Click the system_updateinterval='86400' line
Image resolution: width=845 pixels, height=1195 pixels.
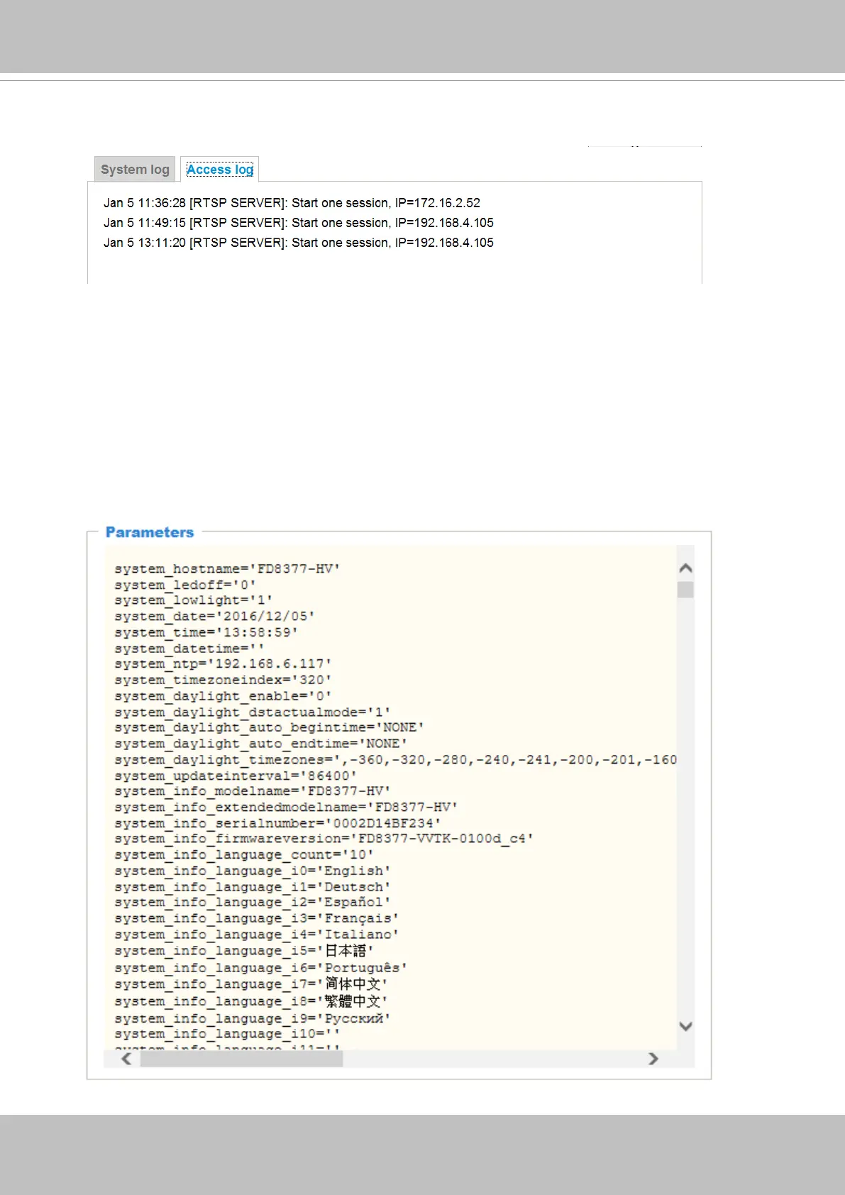pos(236,776)
